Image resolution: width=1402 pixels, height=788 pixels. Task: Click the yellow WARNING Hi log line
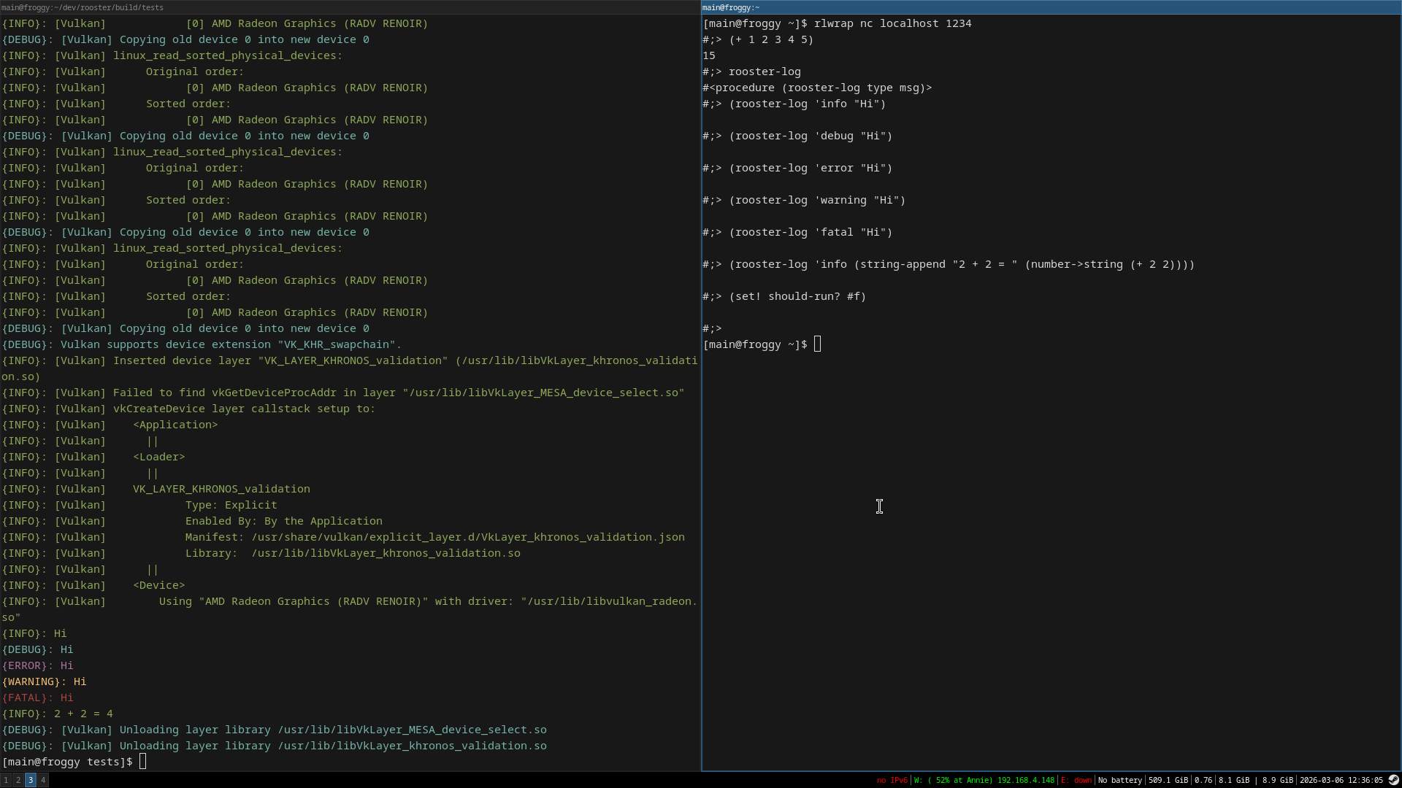44,681
